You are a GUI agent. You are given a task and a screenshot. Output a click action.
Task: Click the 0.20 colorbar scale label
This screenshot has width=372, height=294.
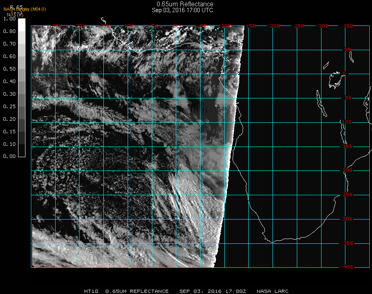[x=9, y=119]
